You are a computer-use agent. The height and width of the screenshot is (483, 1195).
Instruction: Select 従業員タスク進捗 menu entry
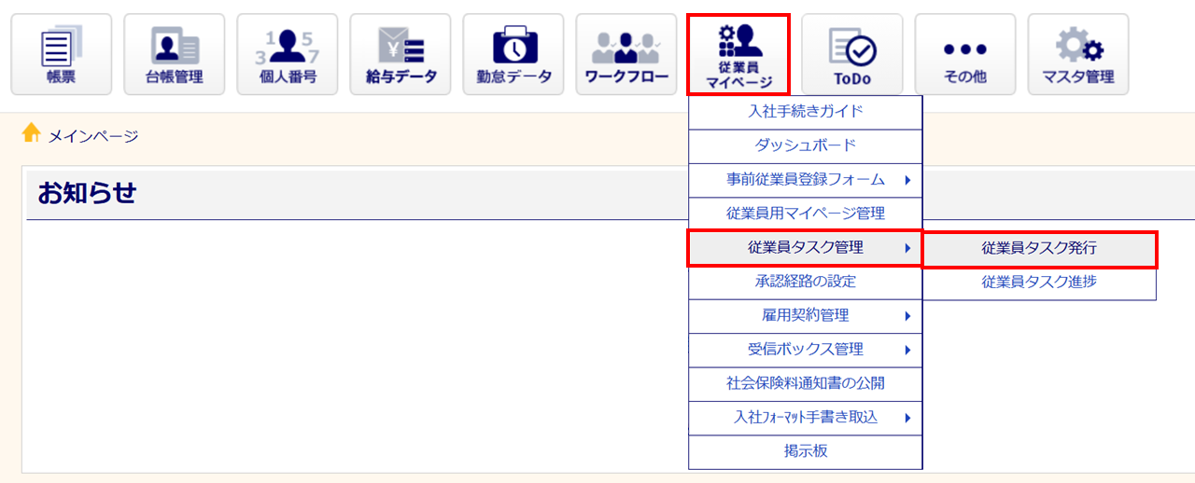(x=1039, y=283)
